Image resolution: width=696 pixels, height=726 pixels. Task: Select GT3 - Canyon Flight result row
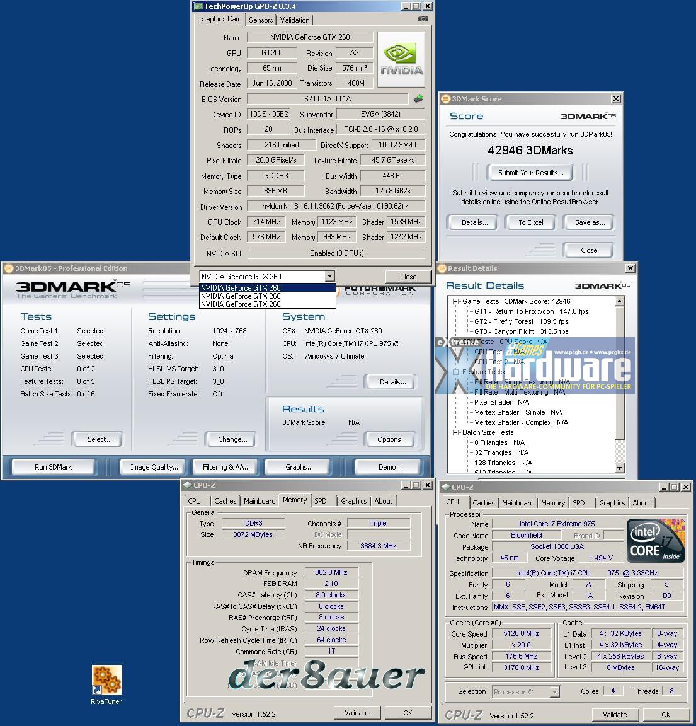click(x=522, y=332)
